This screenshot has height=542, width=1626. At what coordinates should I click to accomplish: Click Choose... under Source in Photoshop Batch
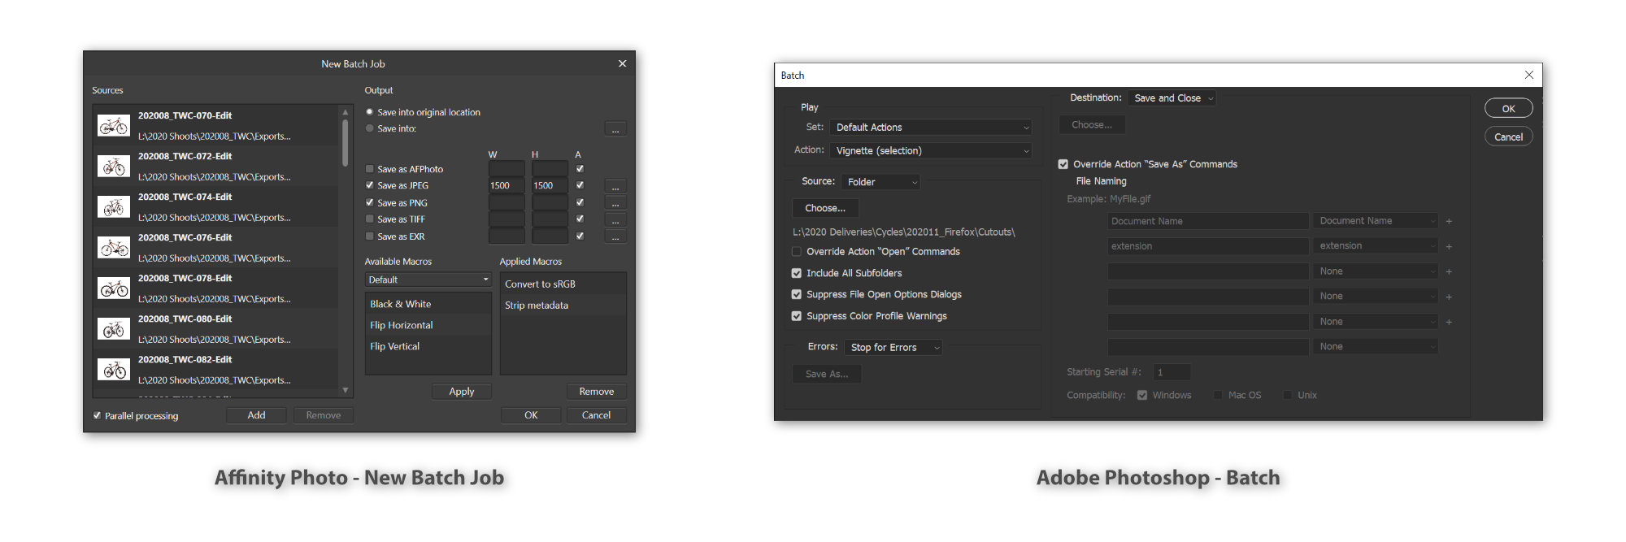(825, 208)
